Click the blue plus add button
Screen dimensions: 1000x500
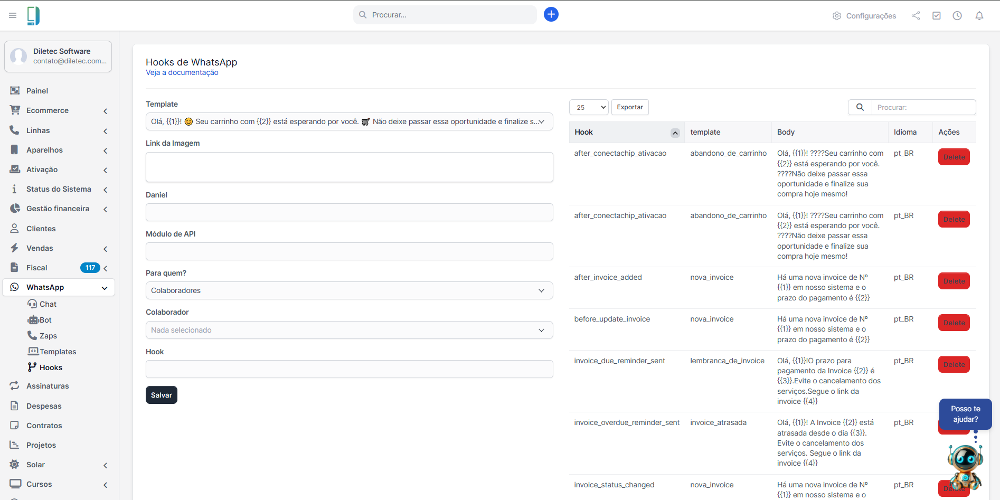(x=551, y=14)
